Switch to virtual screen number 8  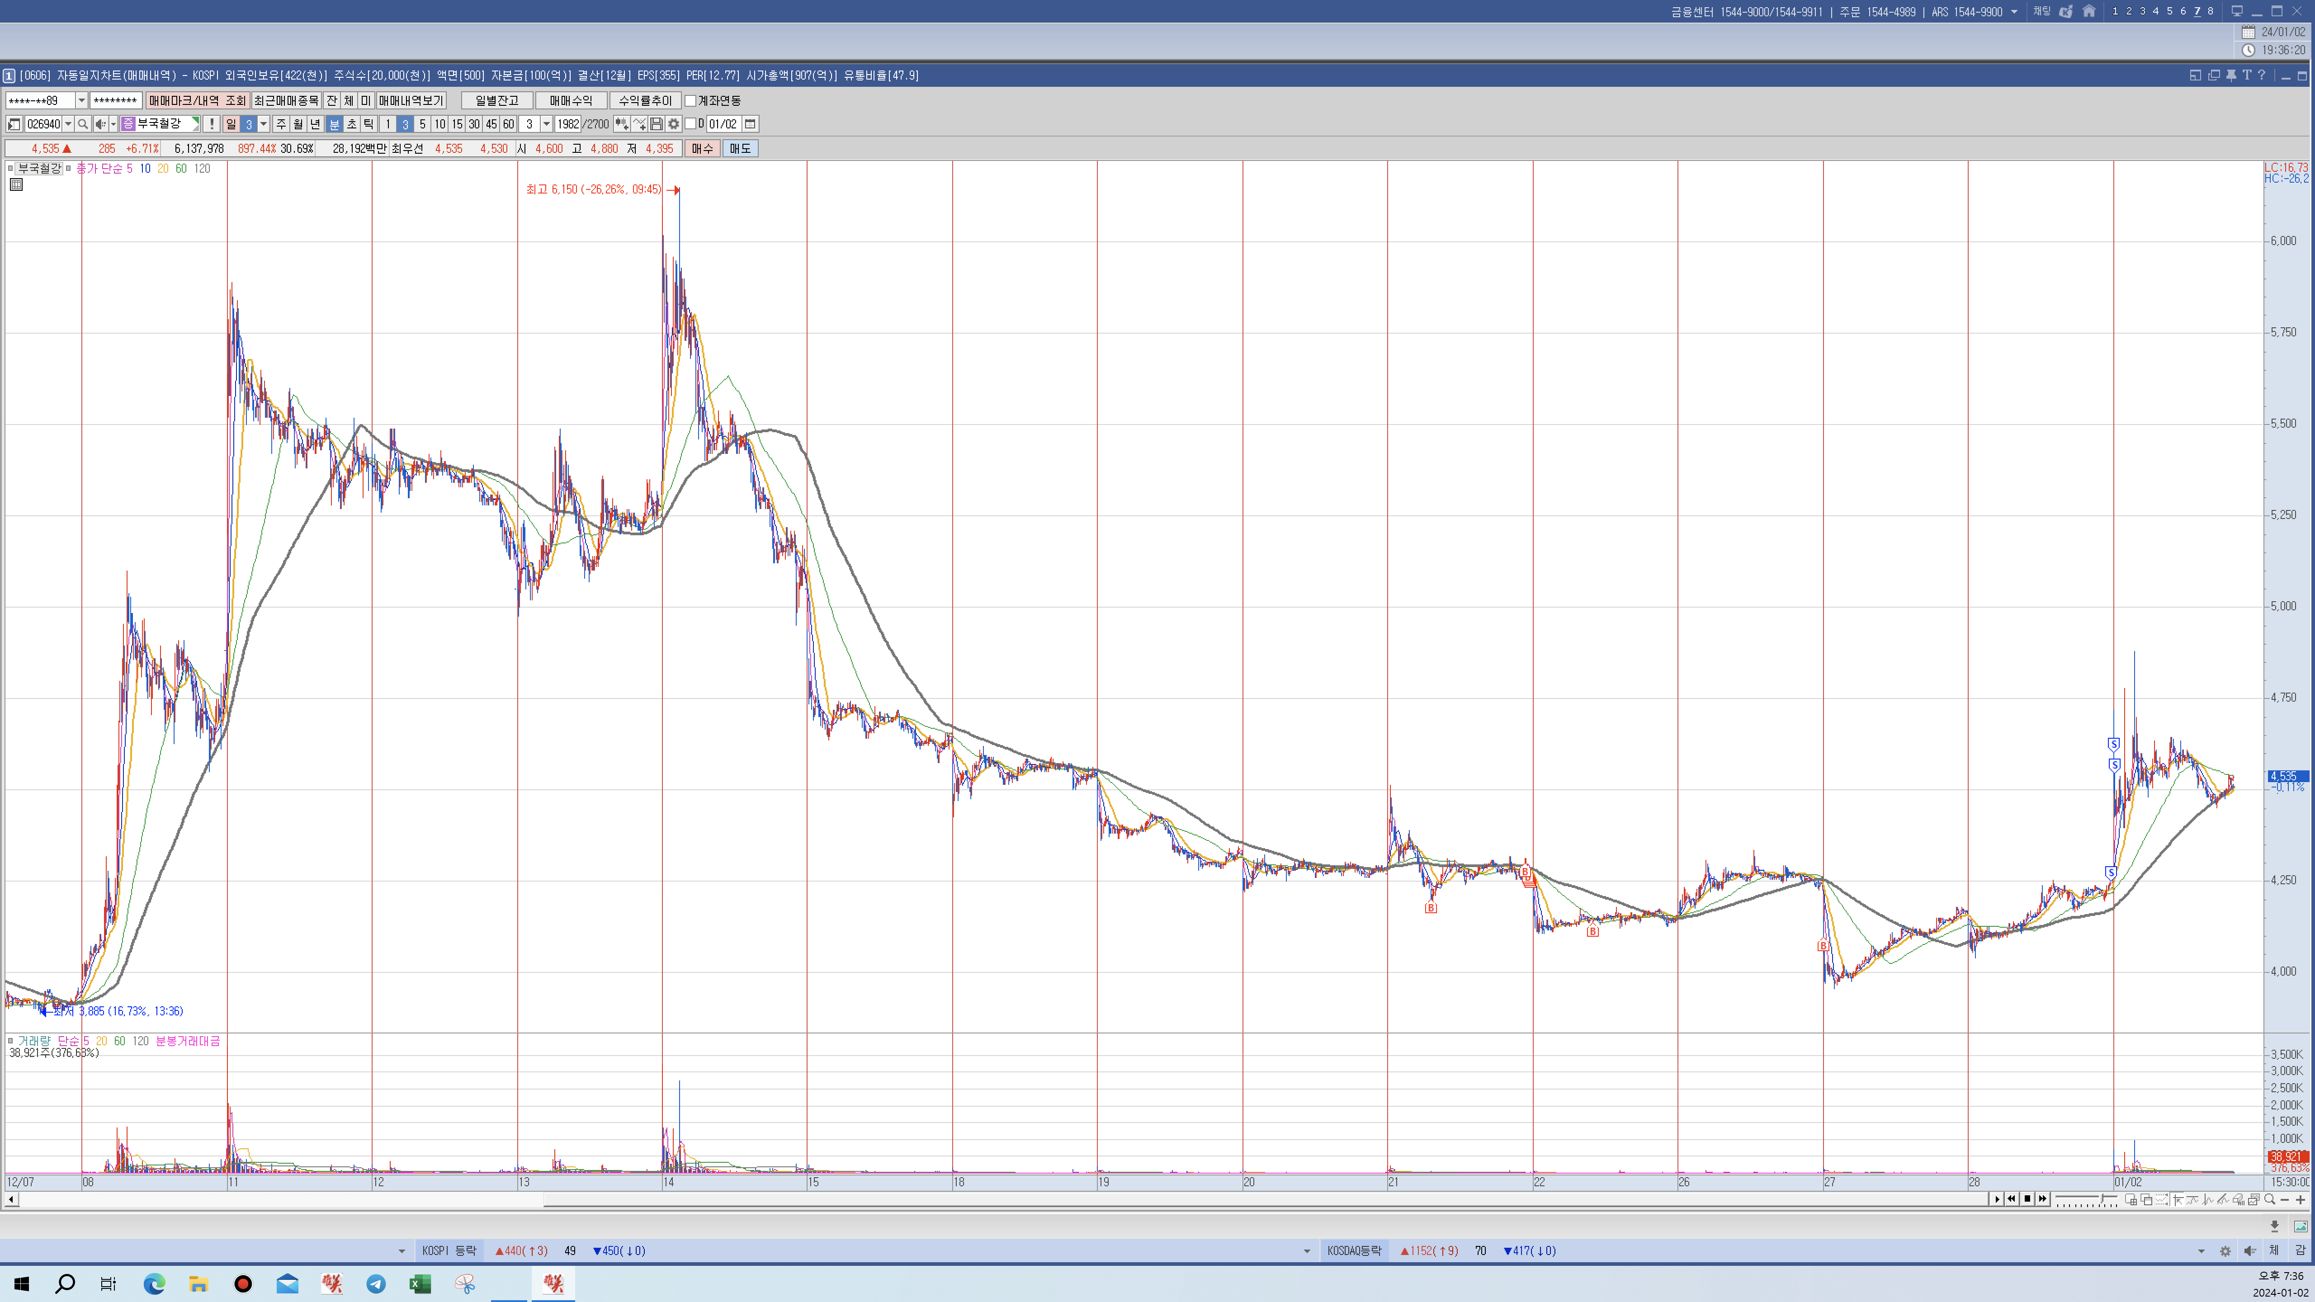tap(2211, 12)
